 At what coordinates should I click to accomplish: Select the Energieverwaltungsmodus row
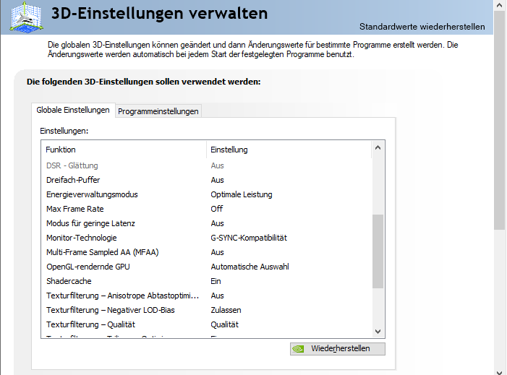tap(207, 194)
